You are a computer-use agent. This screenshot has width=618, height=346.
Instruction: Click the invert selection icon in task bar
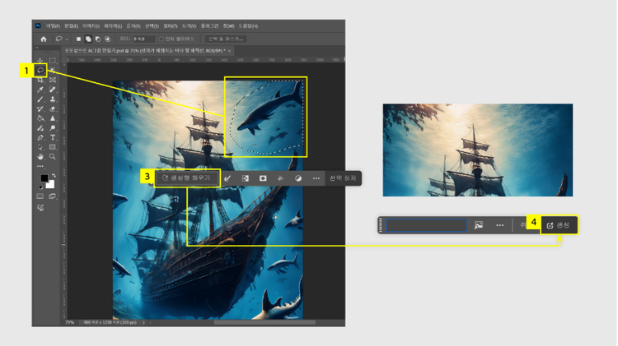(x=246, y=178)
